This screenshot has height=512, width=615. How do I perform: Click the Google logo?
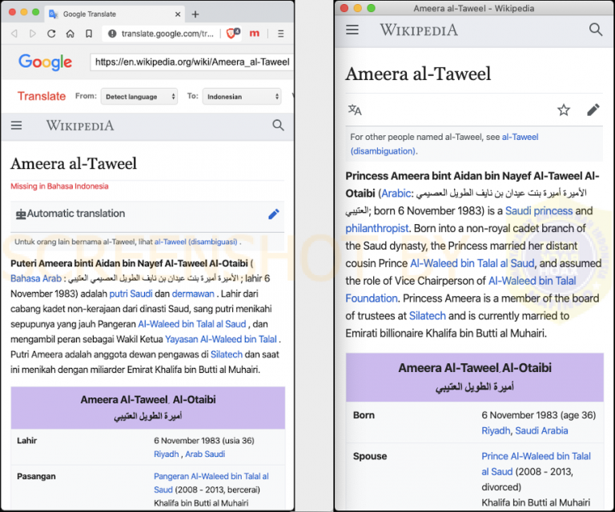(x=45, y=62)
